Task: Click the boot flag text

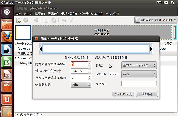Action: pos(163,49)
